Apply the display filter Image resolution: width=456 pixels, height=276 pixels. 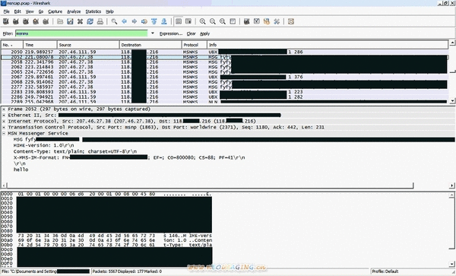[204, 33]
